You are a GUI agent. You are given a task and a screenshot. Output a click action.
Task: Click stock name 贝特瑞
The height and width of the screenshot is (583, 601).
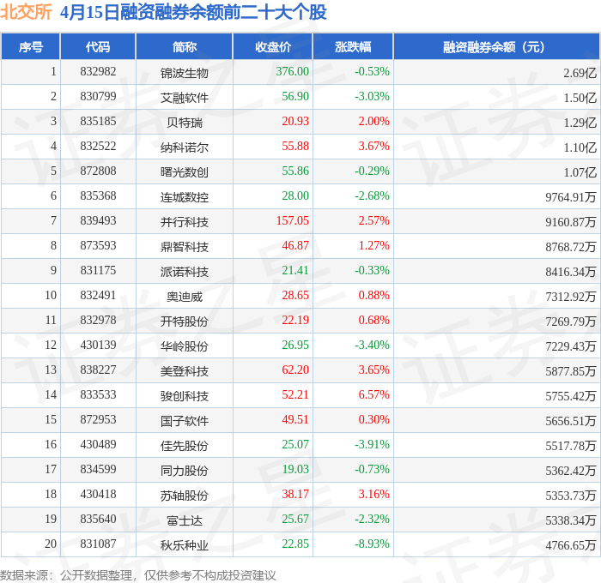185,123
